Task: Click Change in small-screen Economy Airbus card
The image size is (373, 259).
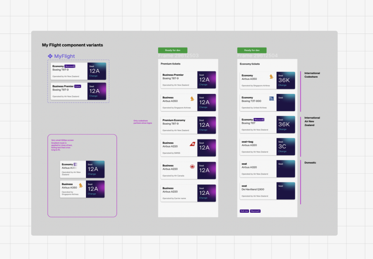Action: click(92, 174)
